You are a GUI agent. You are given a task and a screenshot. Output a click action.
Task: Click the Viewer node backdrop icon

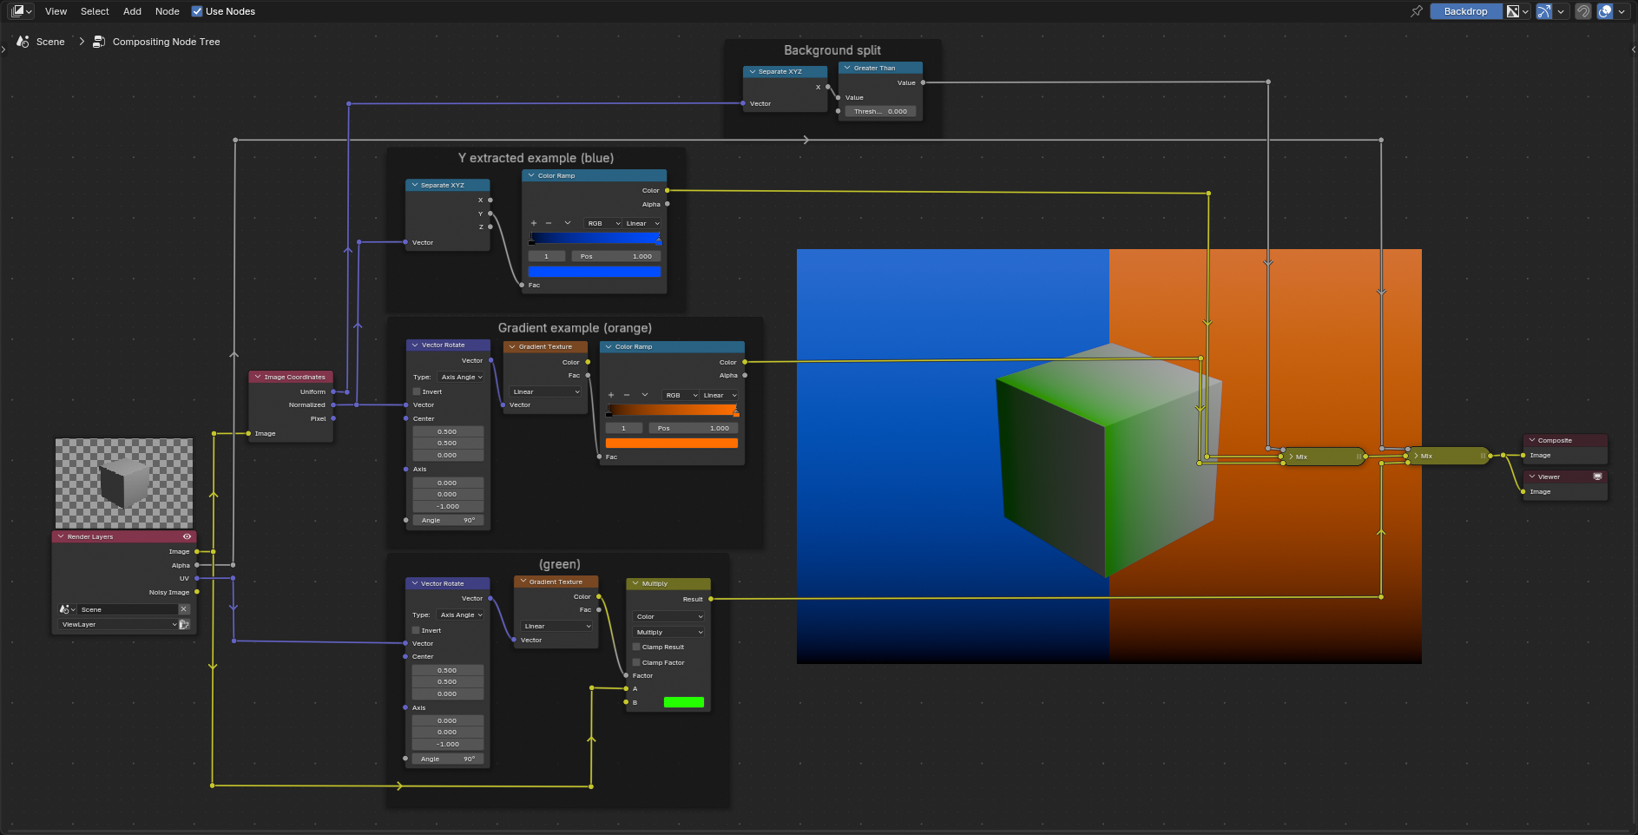click(1597, 477)
